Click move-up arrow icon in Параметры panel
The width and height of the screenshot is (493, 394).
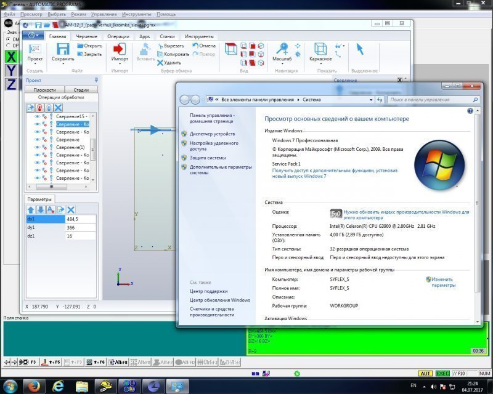(x=31, y=210)
